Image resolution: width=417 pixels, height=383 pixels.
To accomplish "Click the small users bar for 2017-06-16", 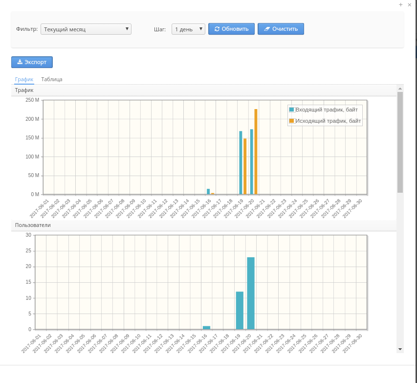I will click(206, 328).
